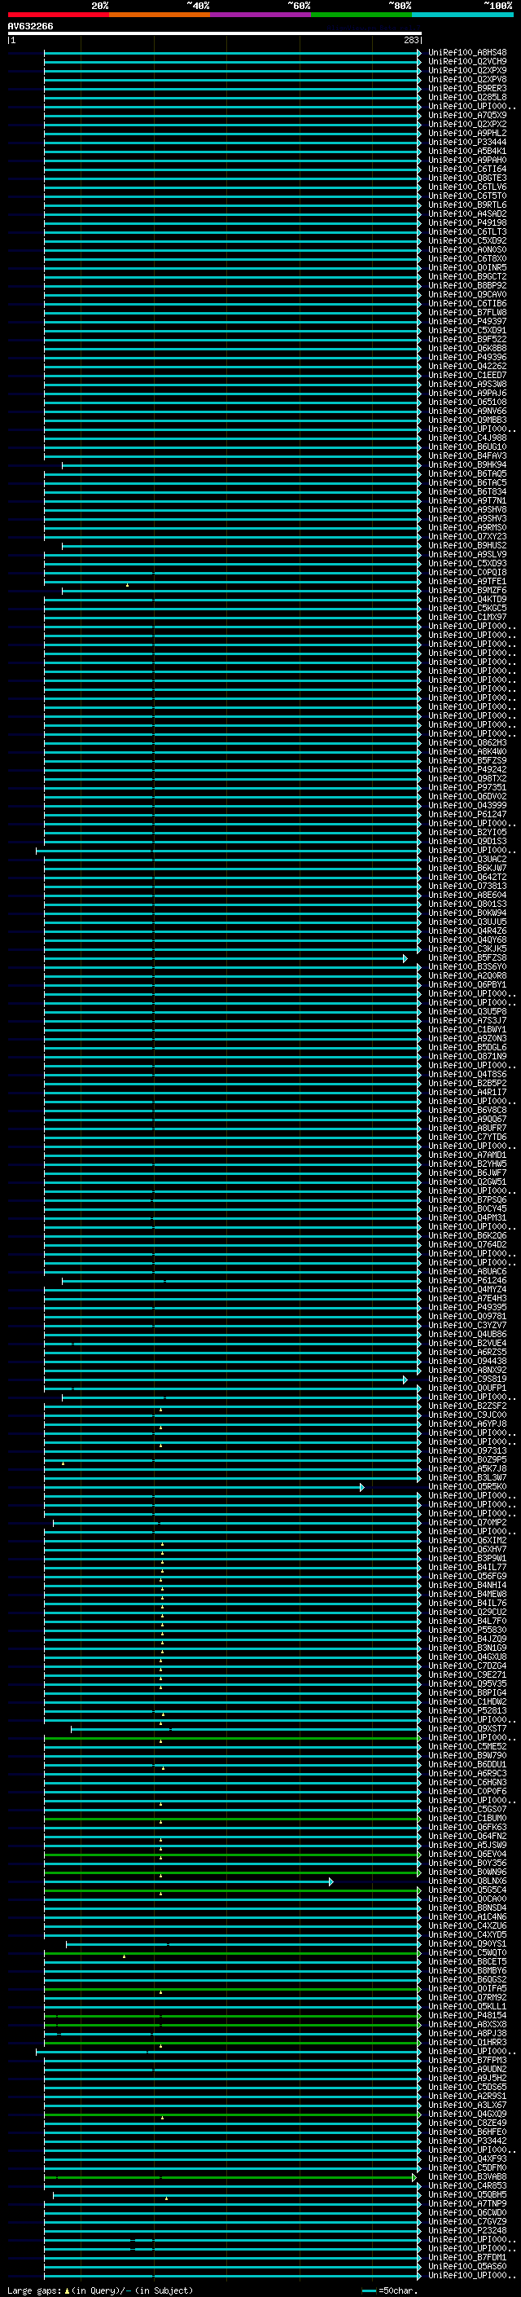Select the AV632266 query label
The image size is (521, 2297).
click(30, 26)
